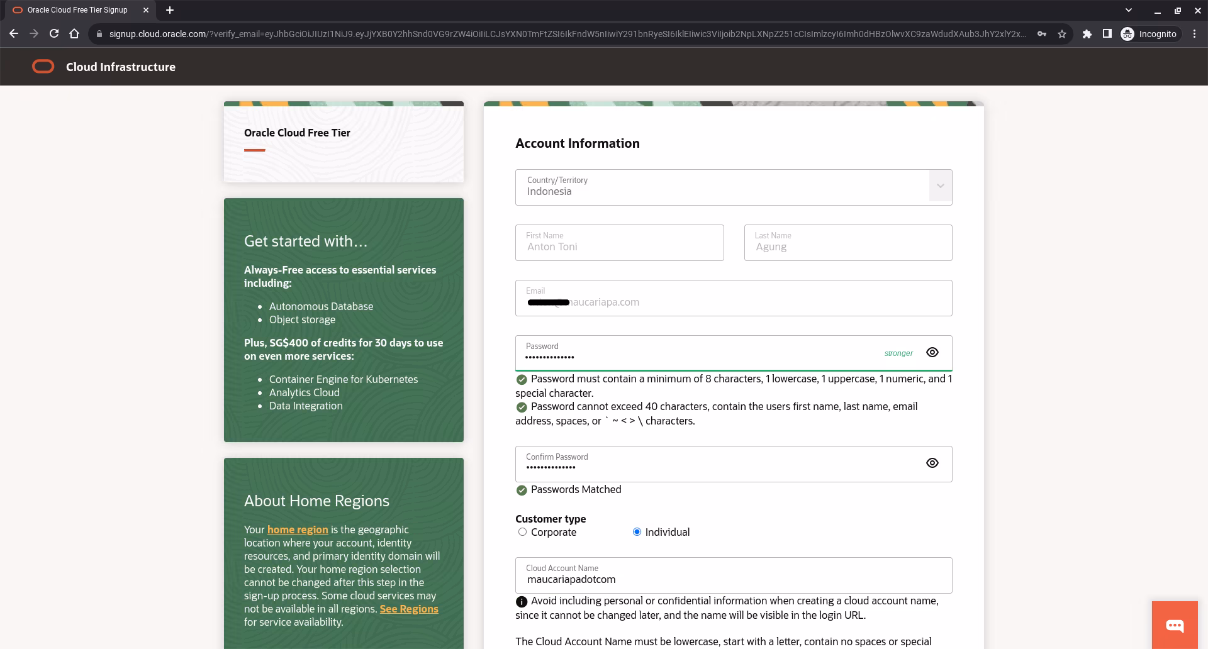This screenshot has height=649, width=1208.
Task: Click the Passwords Matched green check icon
Action: pos(522,491)
